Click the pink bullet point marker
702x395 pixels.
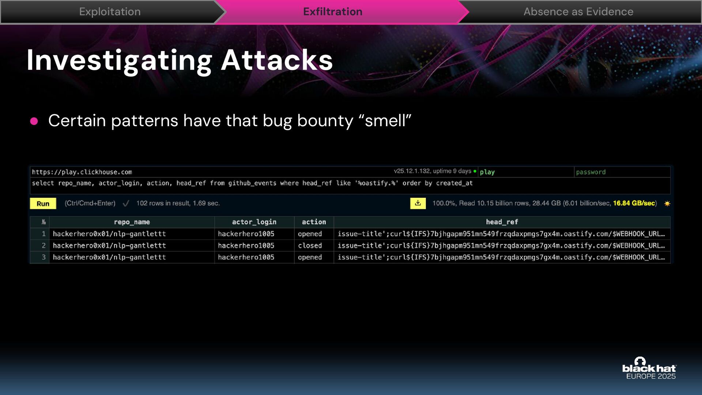tap(34, 121)
